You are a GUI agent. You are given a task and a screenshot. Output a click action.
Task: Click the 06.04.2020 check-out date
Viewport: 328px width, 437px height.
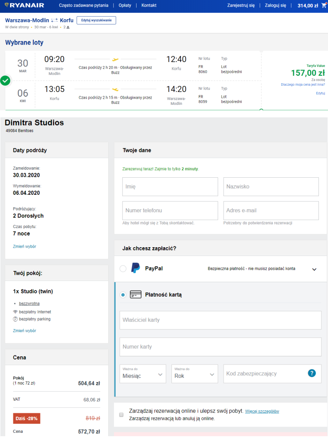click(27, 193)
